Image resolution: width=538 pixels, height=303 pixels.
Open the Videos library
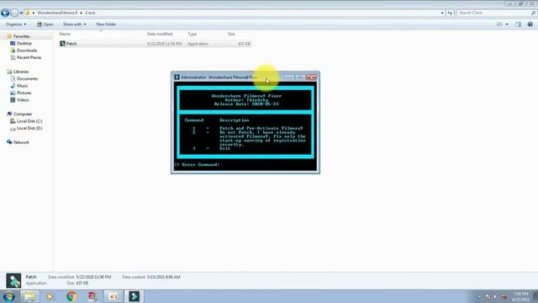tap(23, 100)
